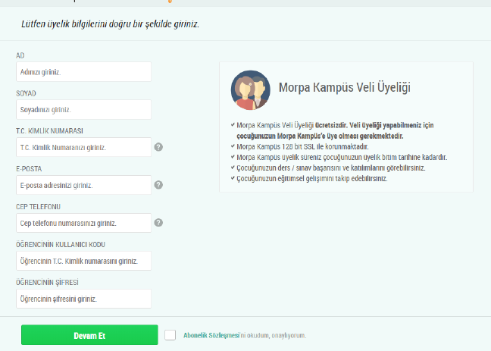
Task: Click the checkmark beside the 128 bit SSL line
Action: (232, 146)
